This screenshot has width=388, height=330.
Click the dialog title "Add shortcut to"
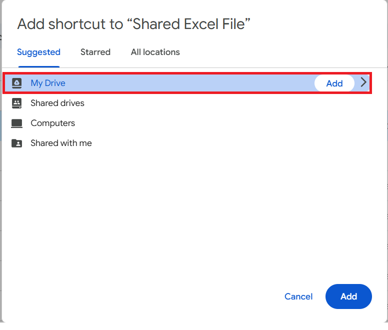tap(70, 24)
